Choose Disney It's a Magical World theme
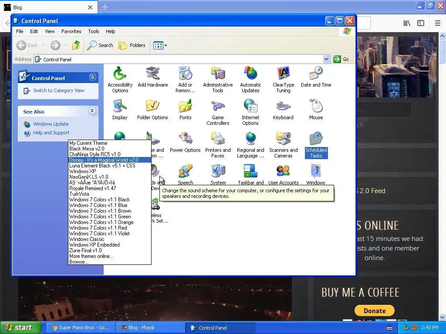 (x=109, y=160)
